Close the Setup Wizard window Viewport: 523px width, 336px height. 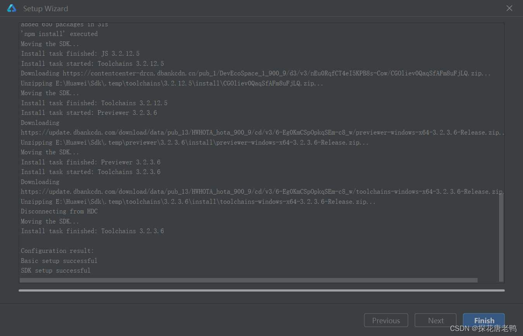[x=509, y=8]
